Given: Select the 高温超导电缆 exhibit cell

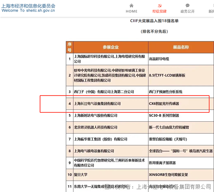Looking at the screenshot, I should coord(181,59).
